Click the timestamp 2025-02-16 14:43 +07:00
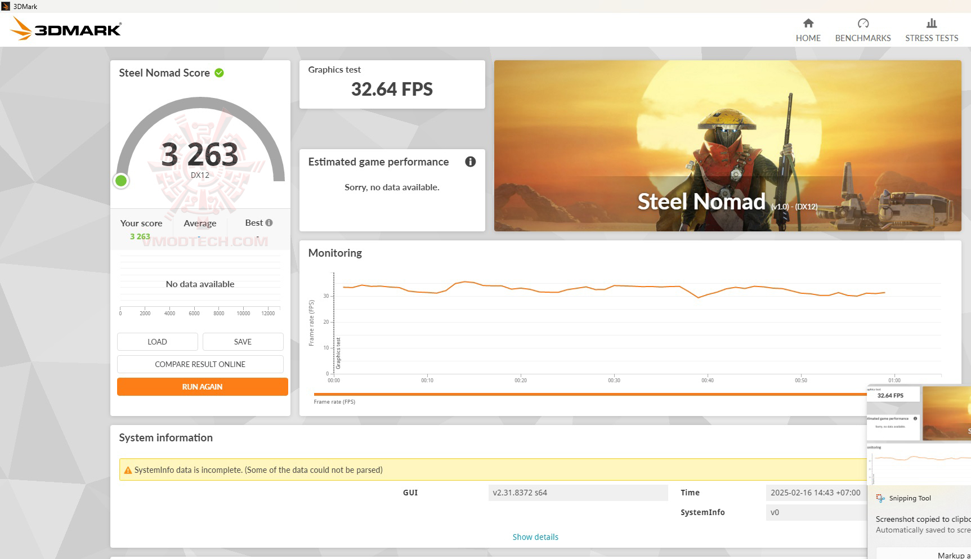This screenshot has height=559, width=971. click(816, 493)
